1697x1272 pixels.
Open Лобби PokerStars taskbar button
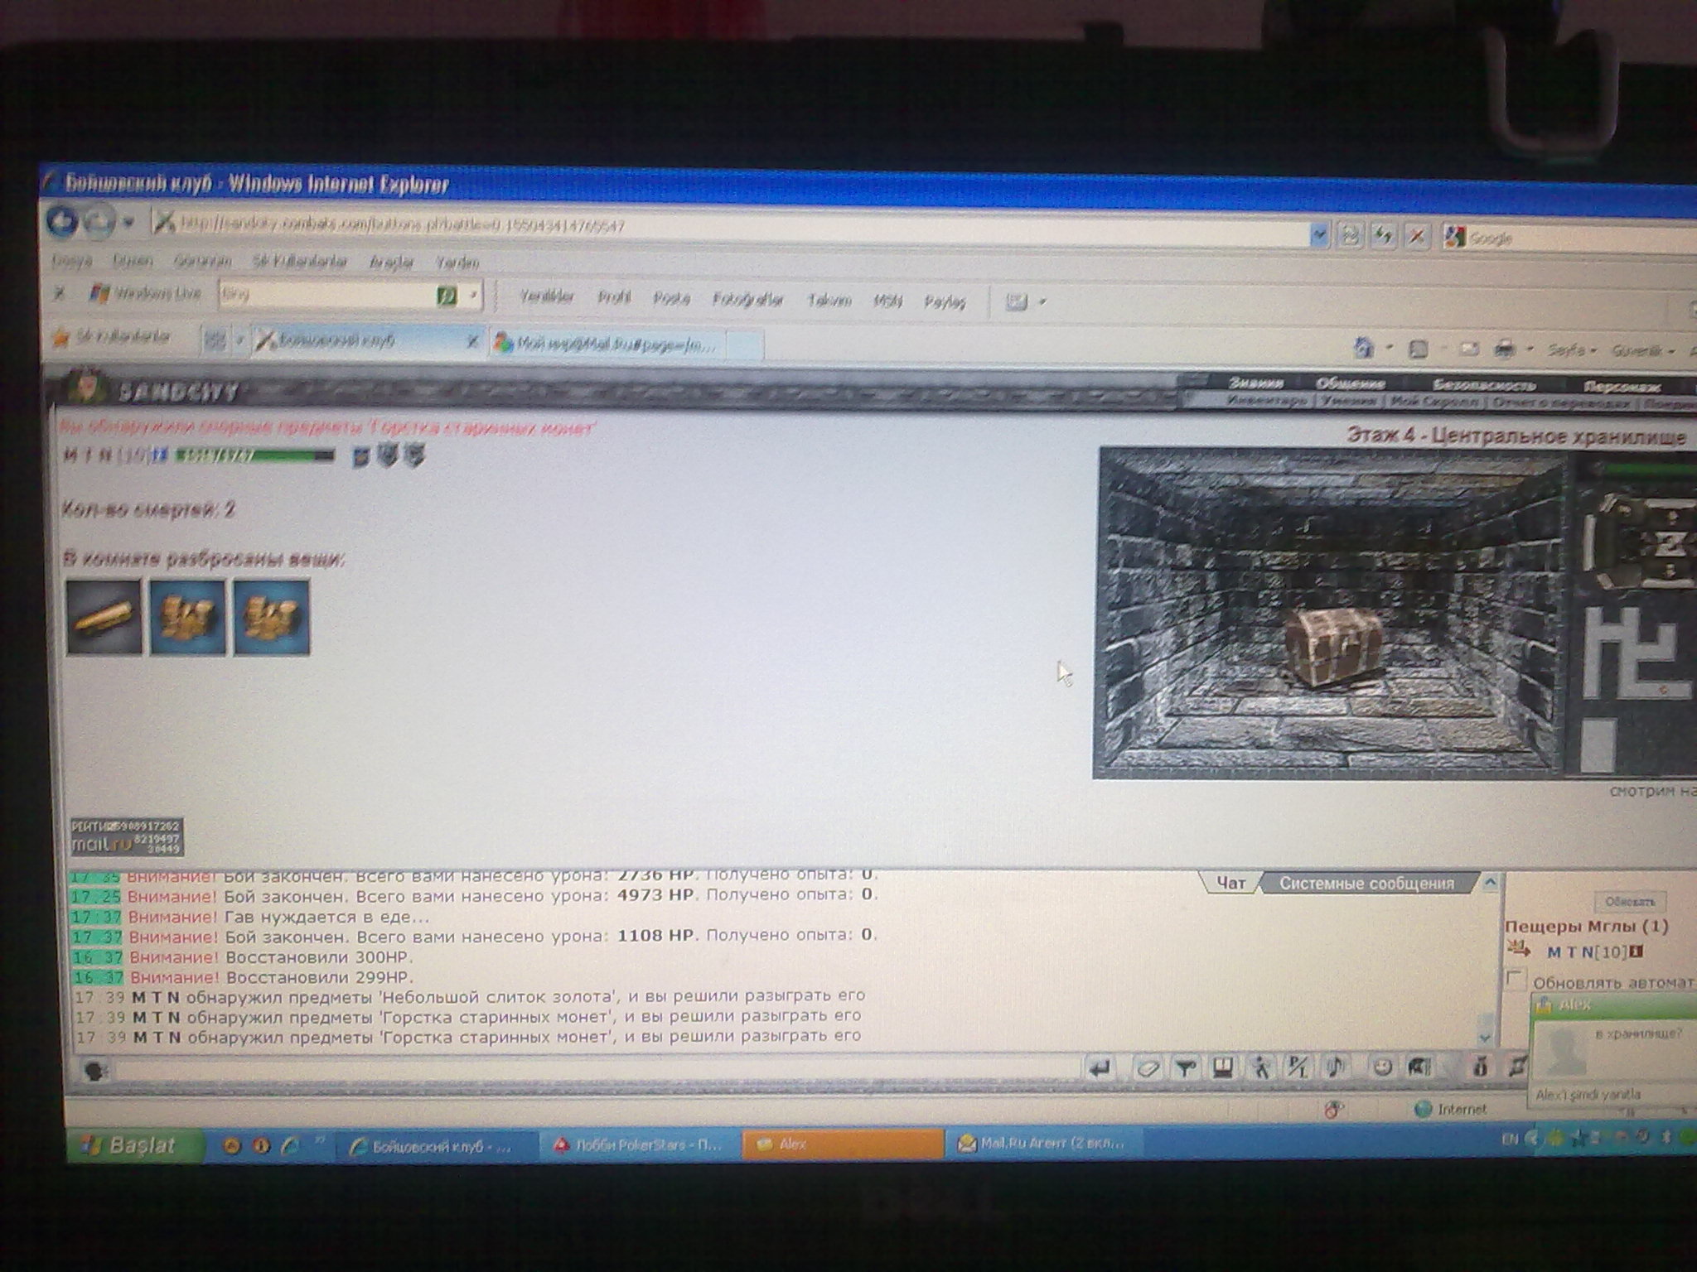[639, 1145]
